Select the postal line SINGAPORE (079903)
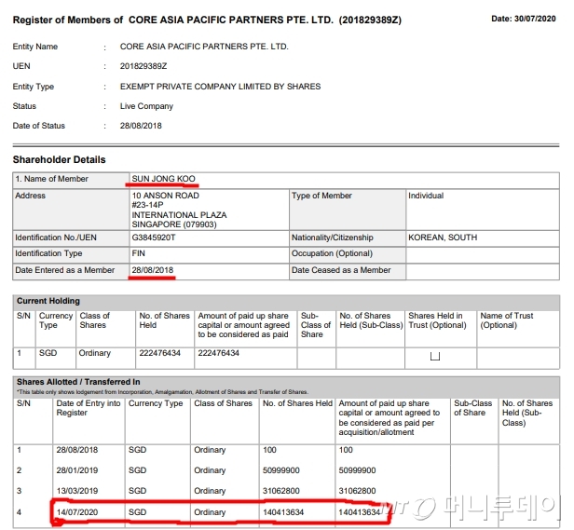Viewport: 574px width, 530px height. click(x=174, y=224)
